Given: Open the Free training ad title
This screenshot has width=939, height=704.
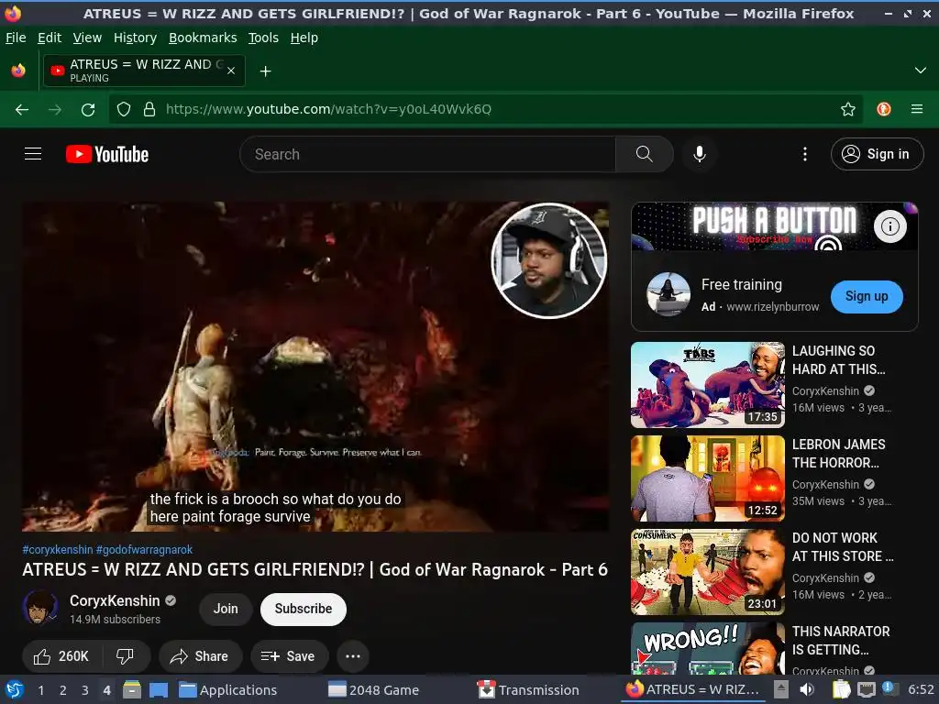Looking at the screenshot, I should point(741,284).
